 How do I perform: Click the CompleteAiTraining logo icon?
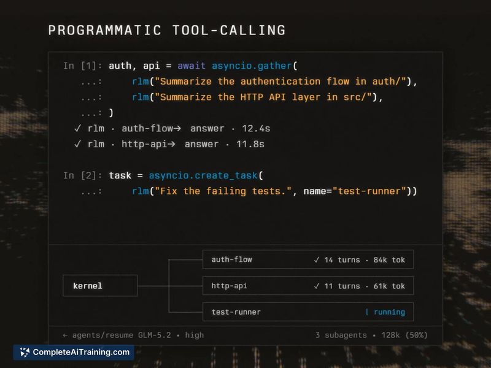click(25, 352)
